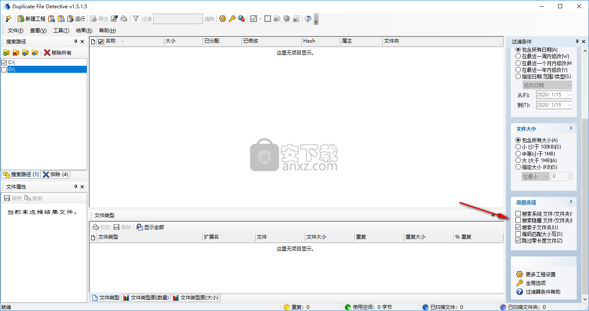Open 从(F) date picker dropdown
This screenshot has width=589, height=311.
[570, 95]
